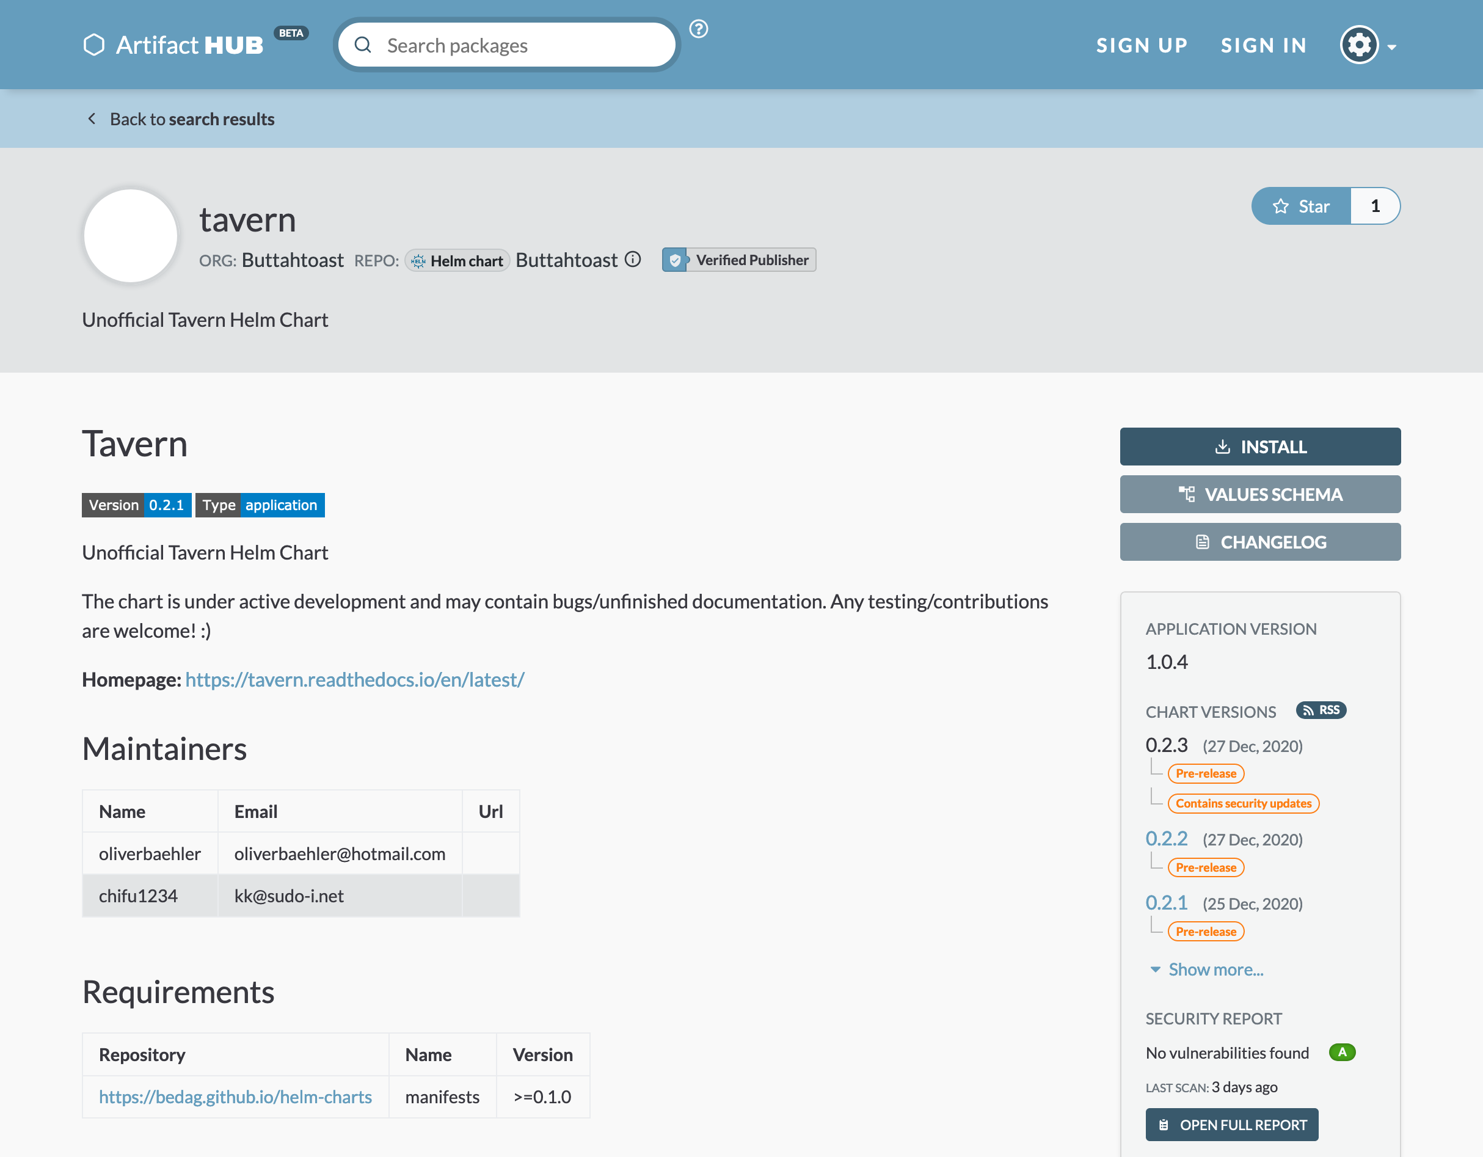The image size is (1483, 1157).
Task: Select chart version 0.2.2
Action: coord(1167,839)
